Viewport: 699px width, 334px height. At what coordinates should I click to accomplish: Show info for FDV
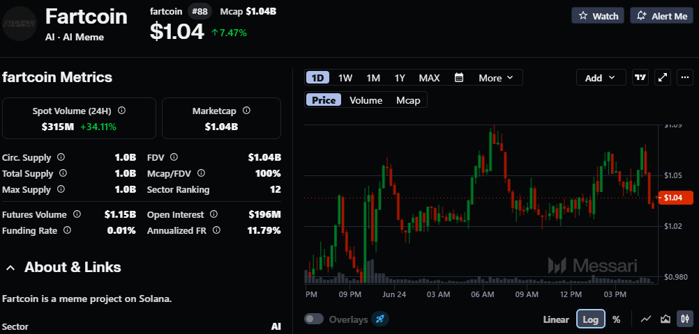174,157
